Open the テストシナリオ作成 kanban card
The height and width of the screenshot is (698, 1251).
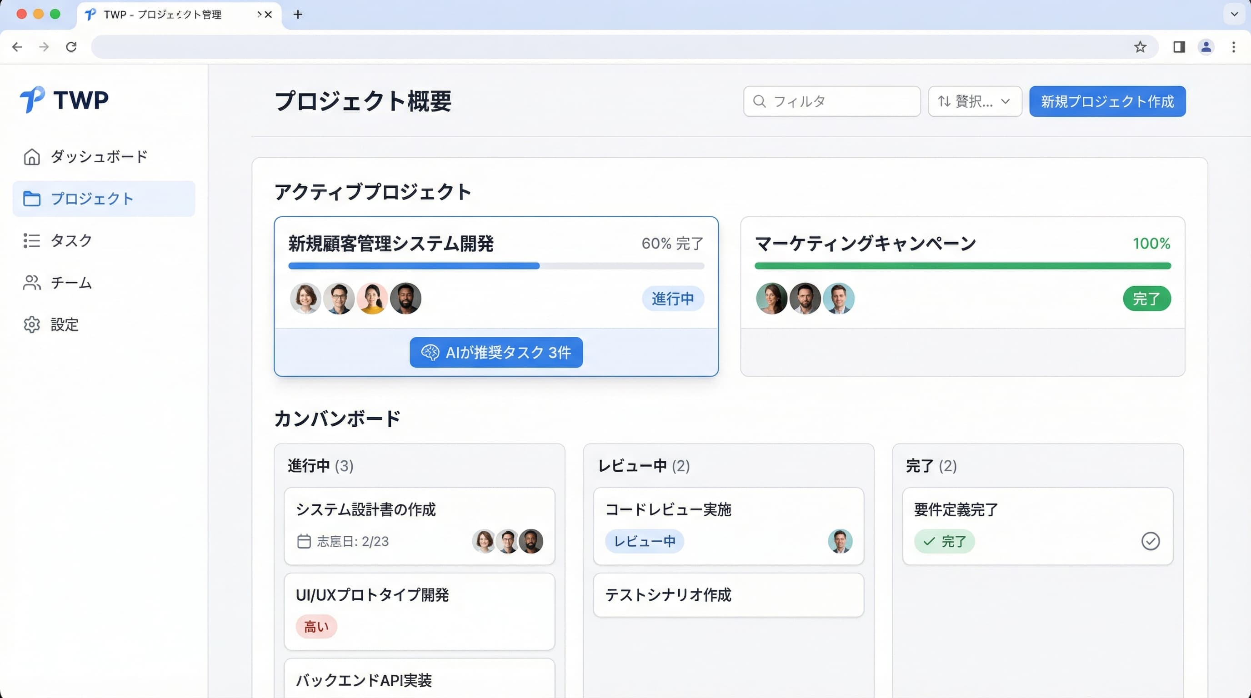pos(728,595)
